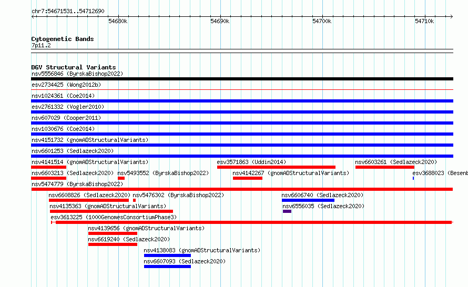Open variant nsv4138083 (gnomADStructuralVariants) label

202,250
